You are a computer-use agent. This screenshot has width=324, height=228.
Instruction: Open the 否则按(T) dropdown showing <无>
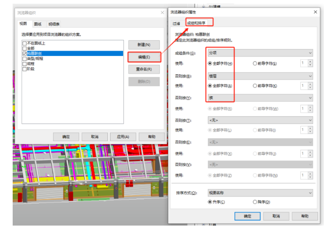coord(260,120)
